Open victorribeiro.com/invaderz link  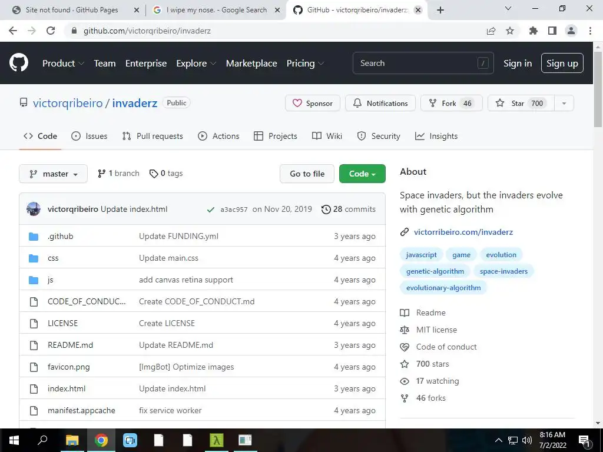(463, 232)
